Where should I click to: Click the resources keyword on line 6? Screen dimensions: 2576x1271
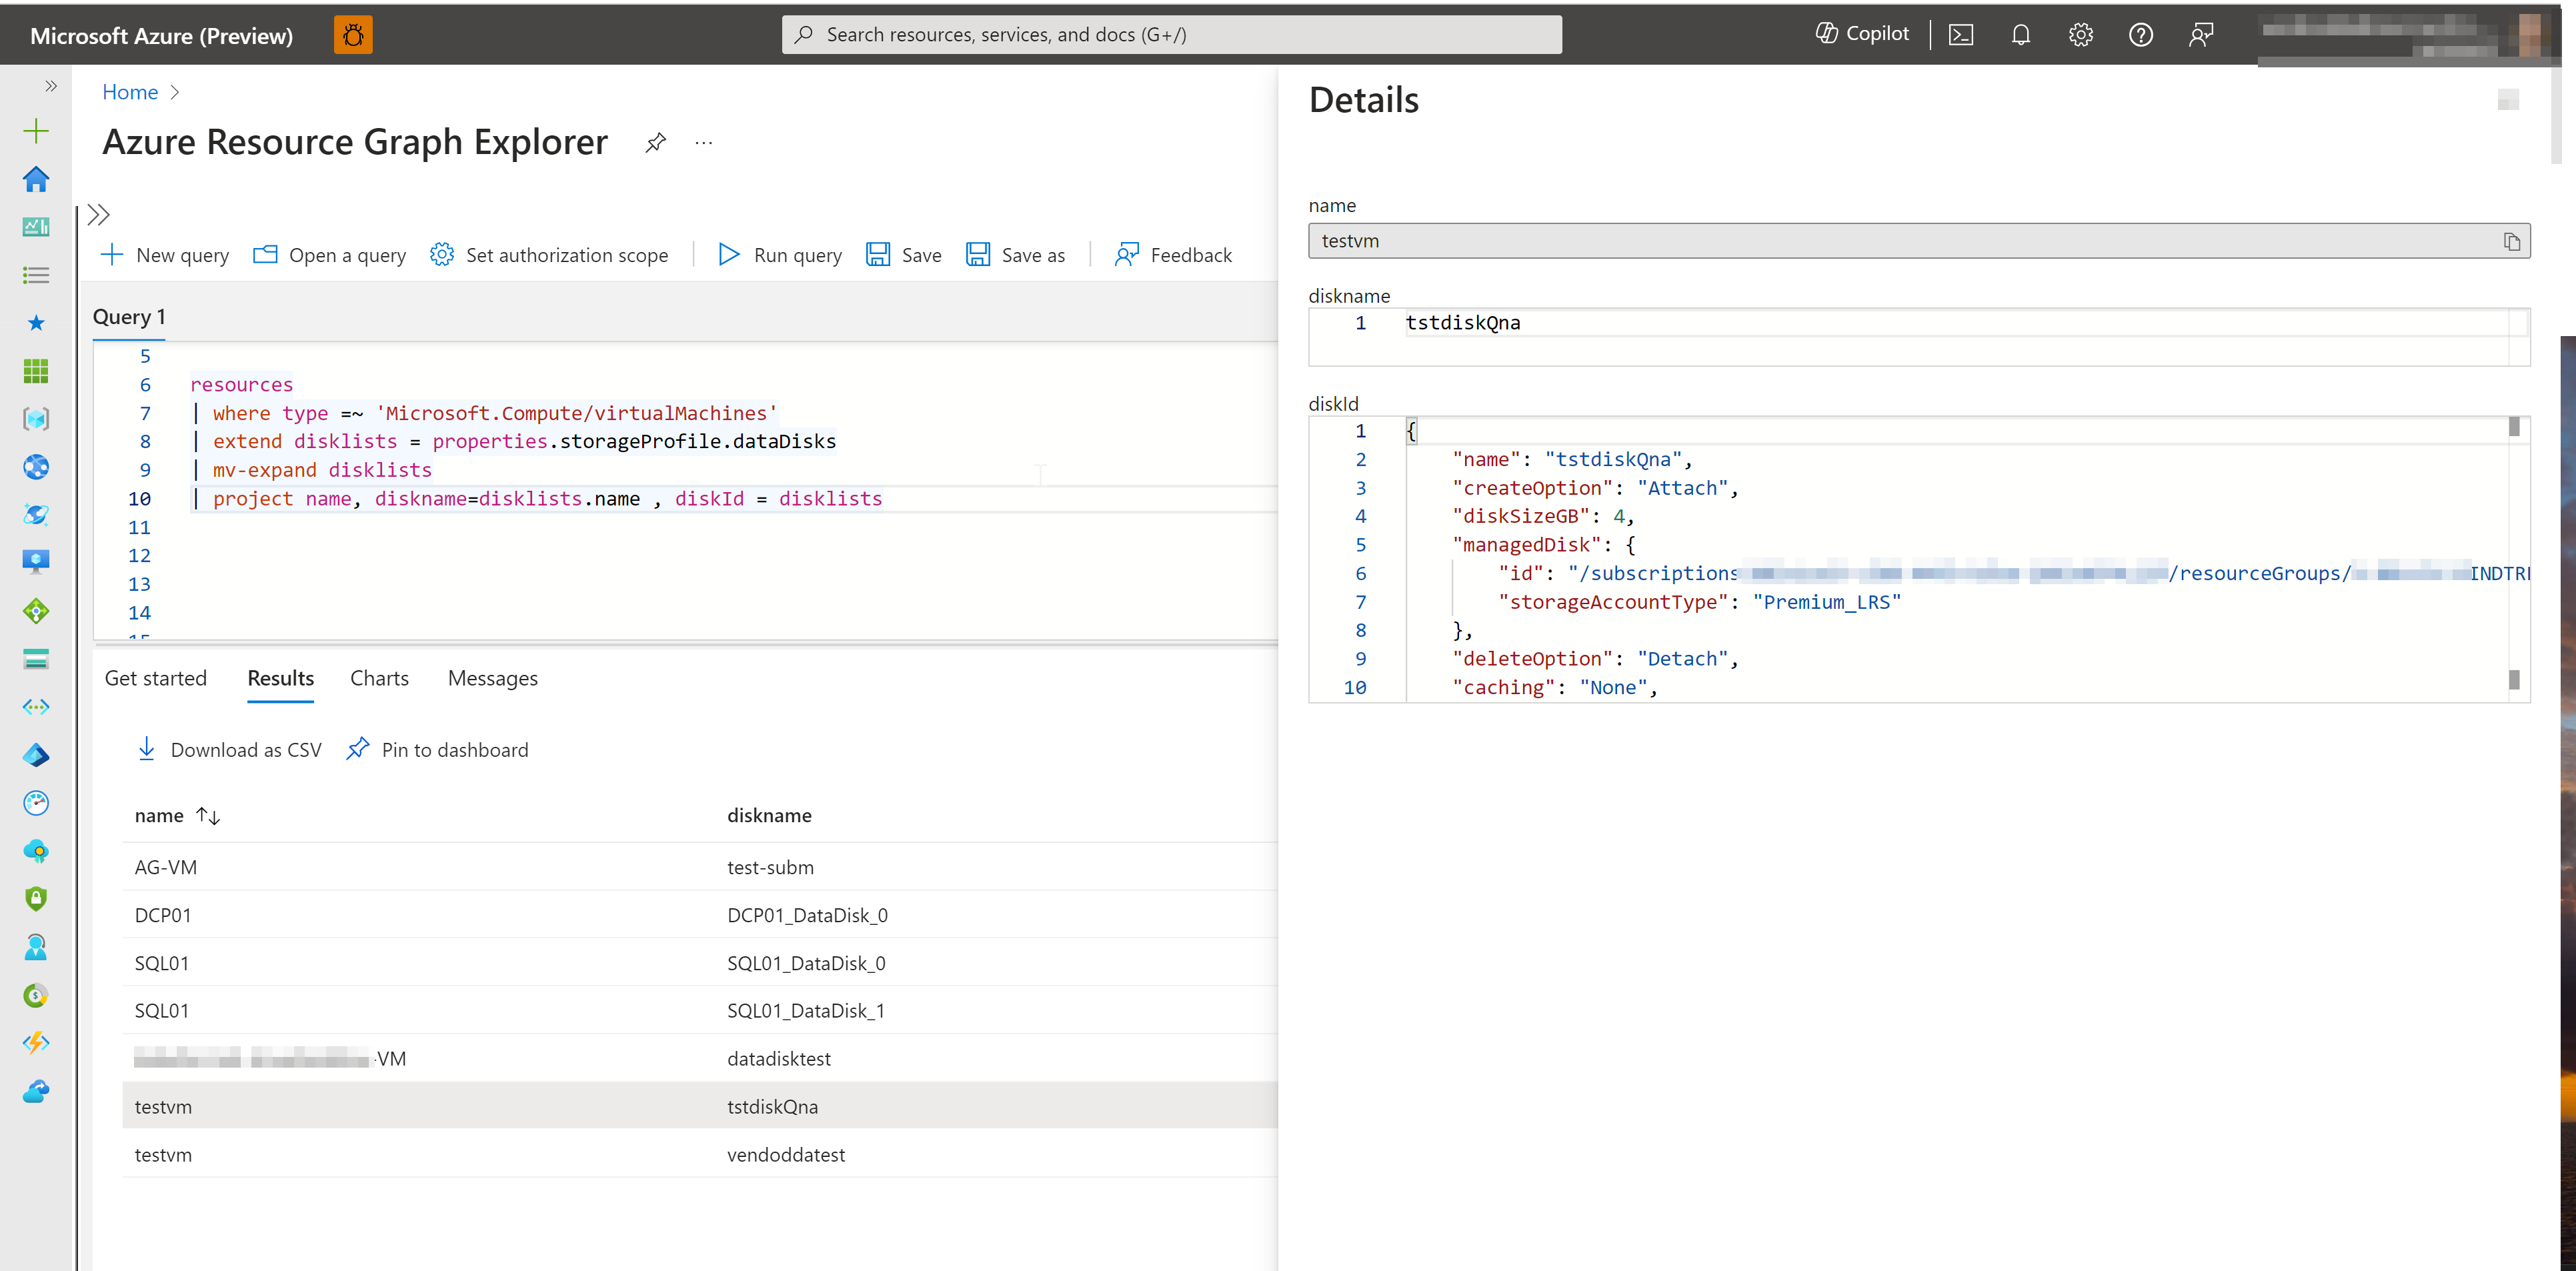[x=241, y=385]
